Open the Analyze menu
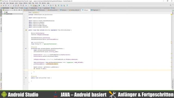 (x=21, y=3)
